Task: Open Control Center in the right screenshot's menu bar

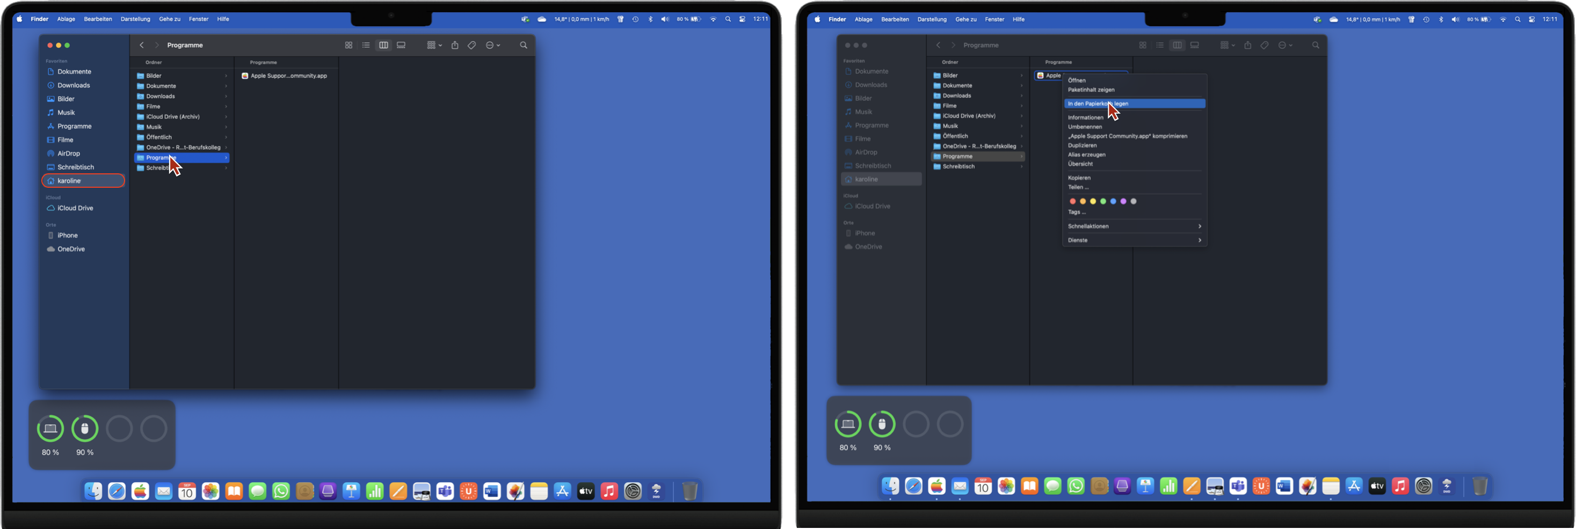Action: (1532, 19)
